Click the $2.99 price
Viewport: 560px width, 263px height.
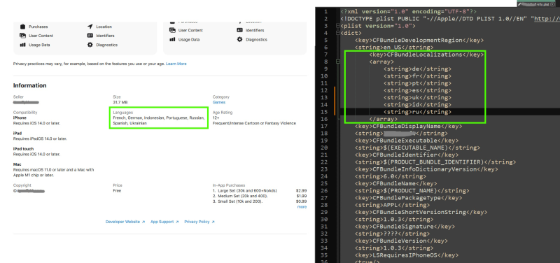click(302, 191)
